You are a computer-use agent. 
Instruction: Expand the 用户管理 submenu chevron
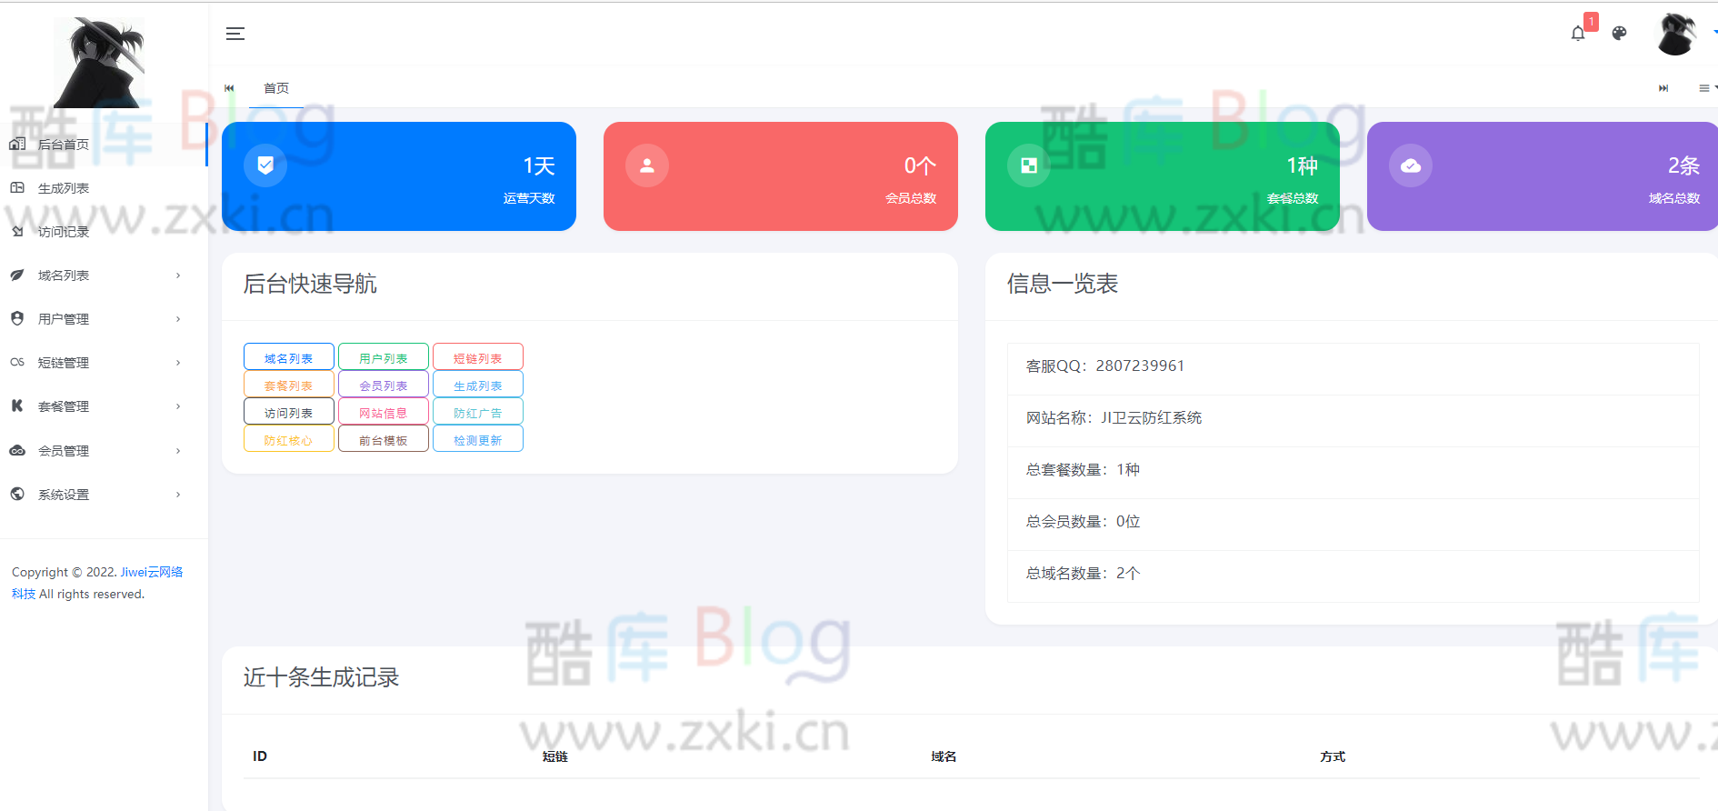(x=178, y=319)
